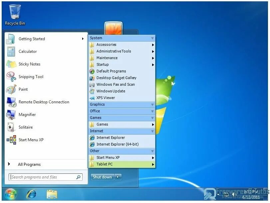Click 'Windows Fax and Scan' text

click(x=116, y=85)
